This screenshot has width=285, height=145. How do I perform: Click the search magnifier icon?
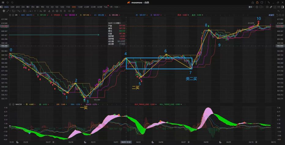[x=12, y=2]
